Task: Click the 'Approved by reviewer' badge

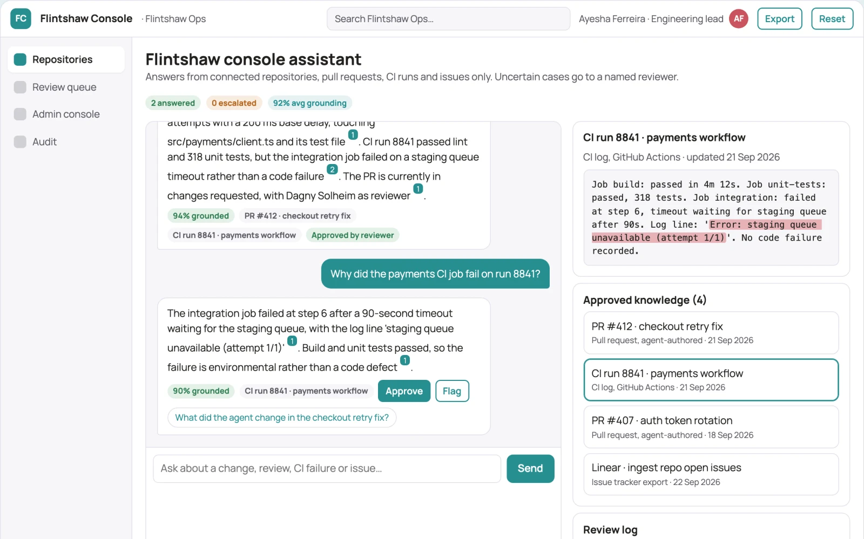Action: (x=353, y=235)
